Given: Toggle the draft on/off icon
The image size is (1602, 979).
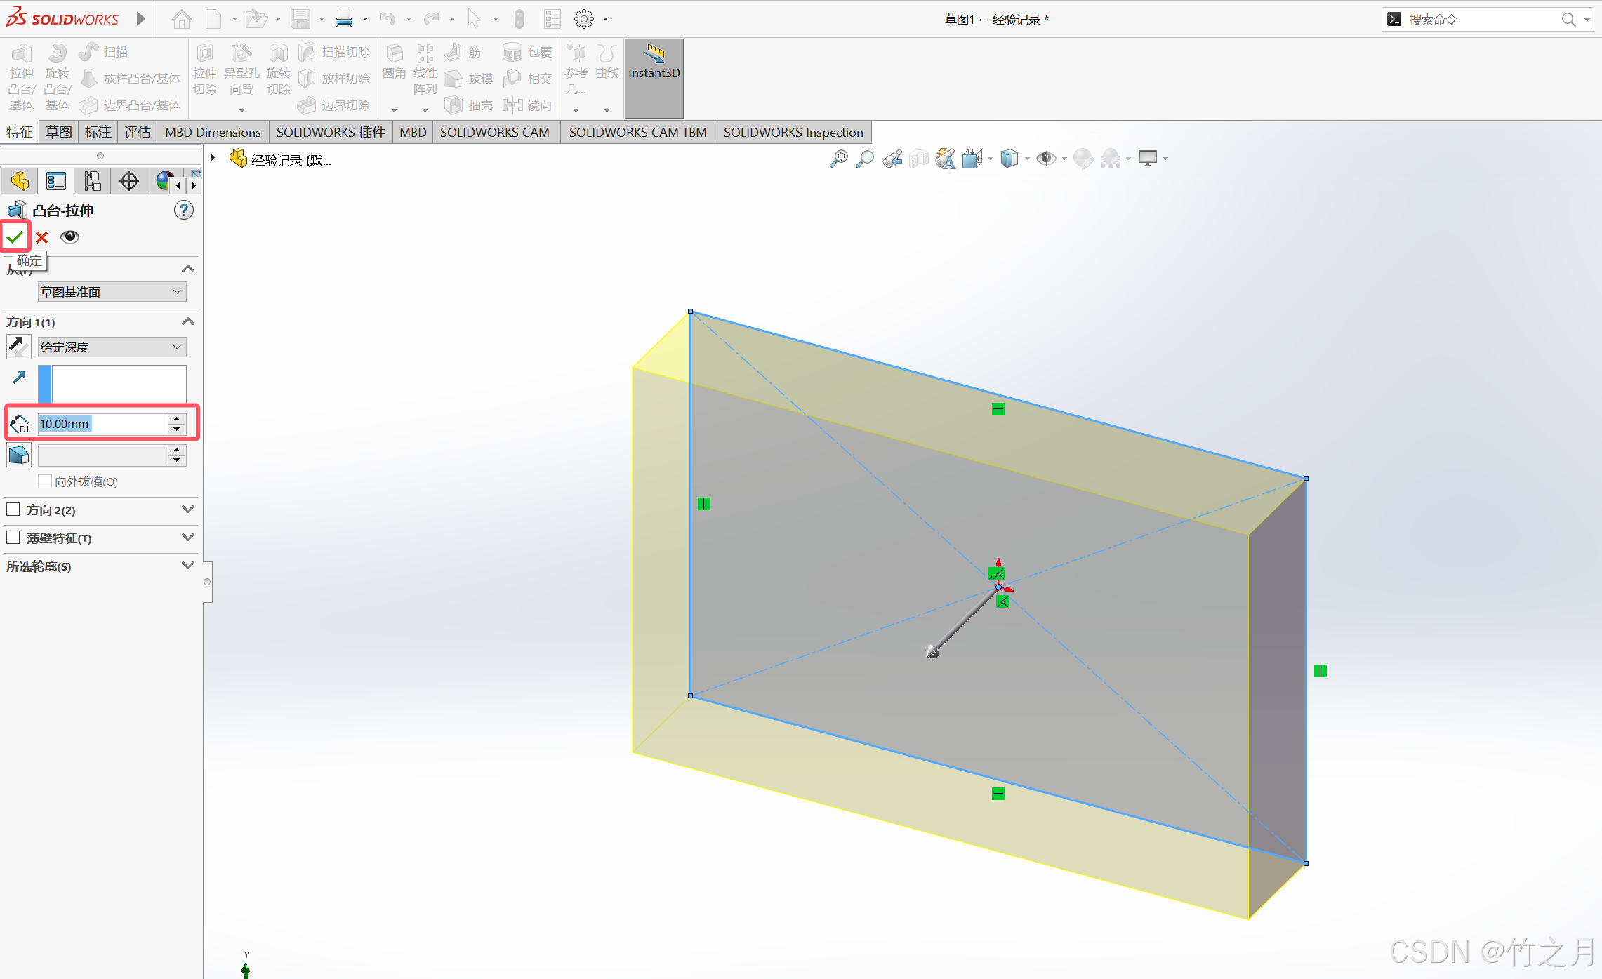Looking at the screenshot, I should point(18,455).
